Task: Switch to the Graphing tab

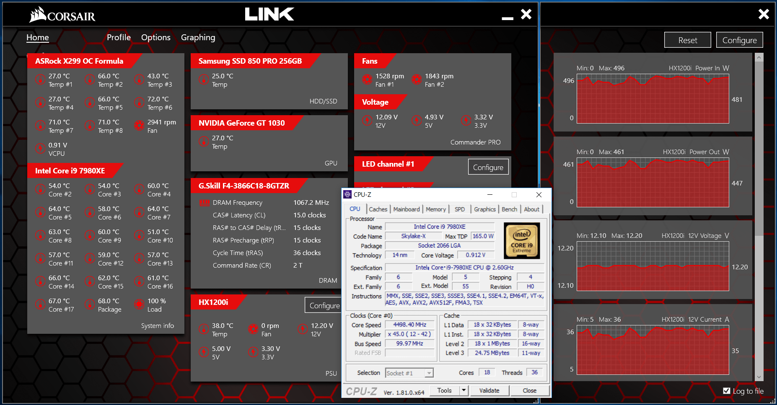Action: click(x=198, y=37)
